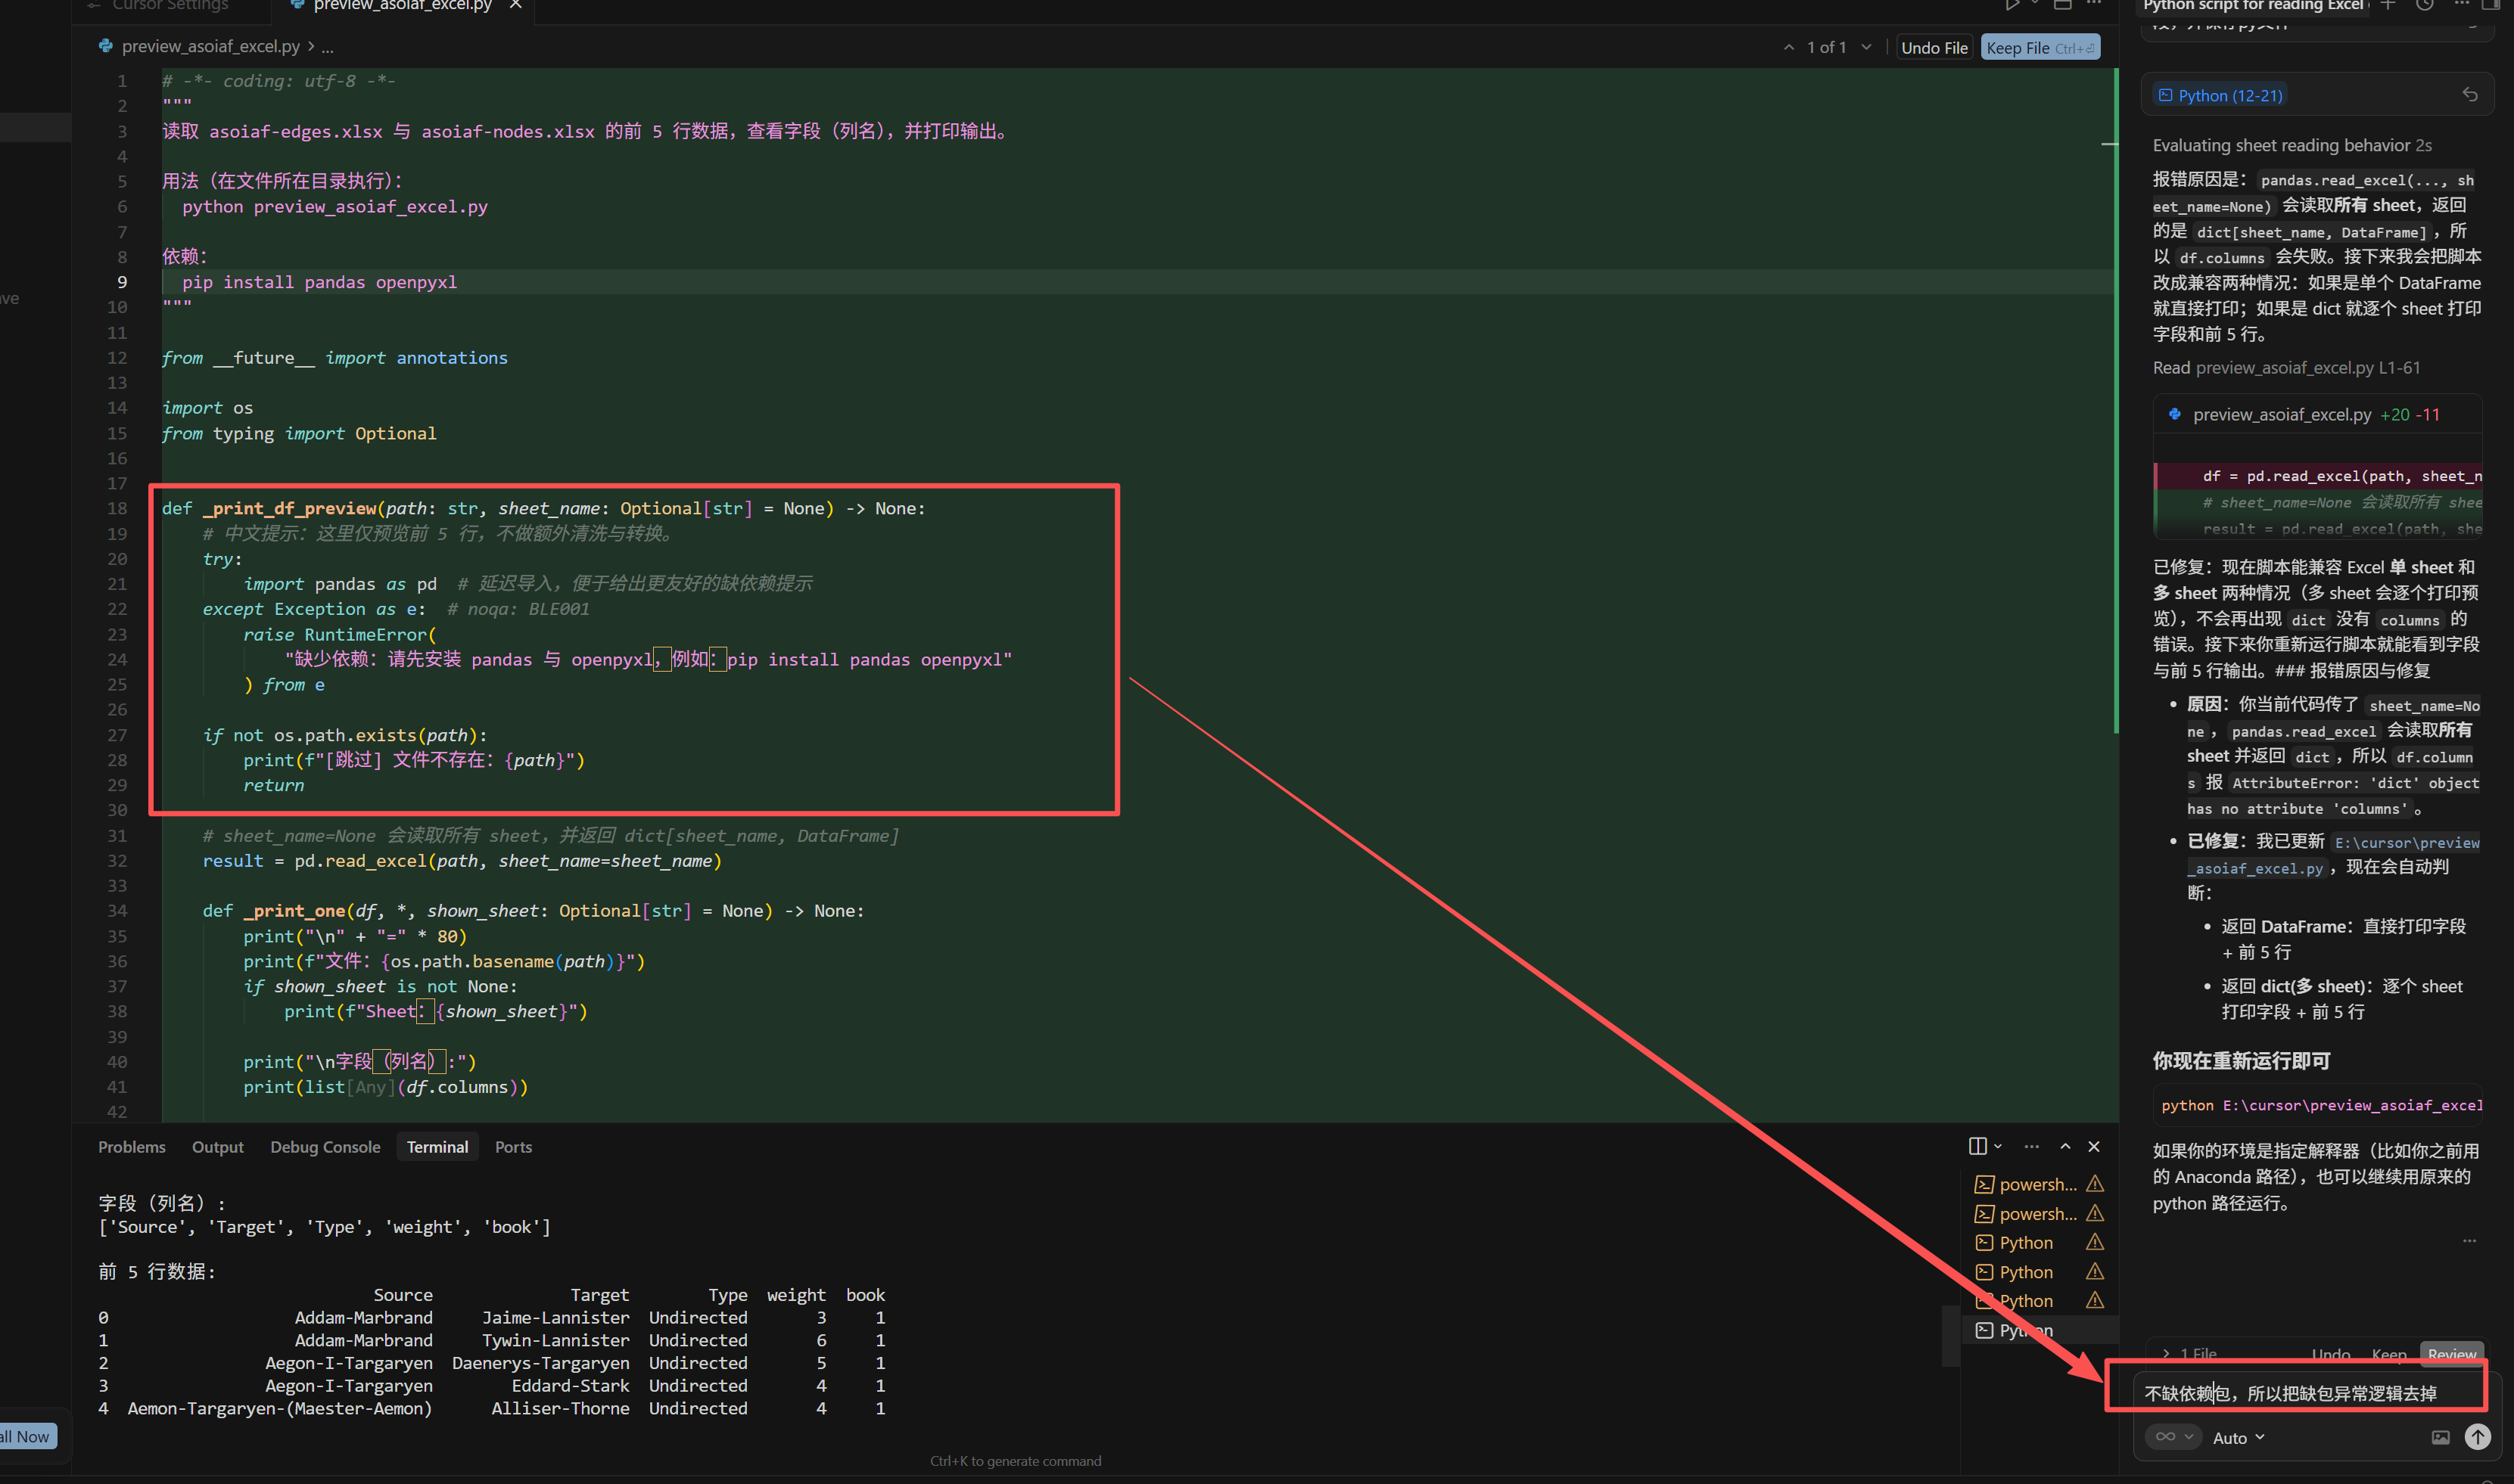Click warning icon of third Python terminal
The image size is (2514, 1484).
click(2095, 1300)
